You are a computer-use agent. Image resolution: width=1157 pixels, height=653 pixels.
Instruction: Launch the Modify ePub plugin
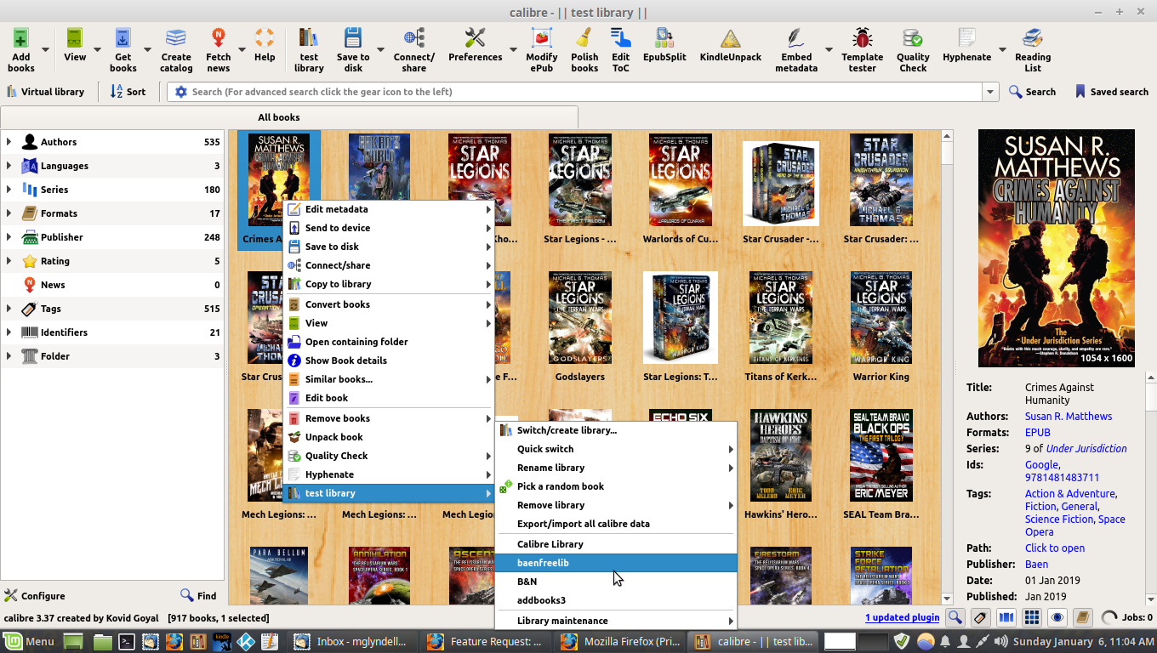click(x=542, y=49)
